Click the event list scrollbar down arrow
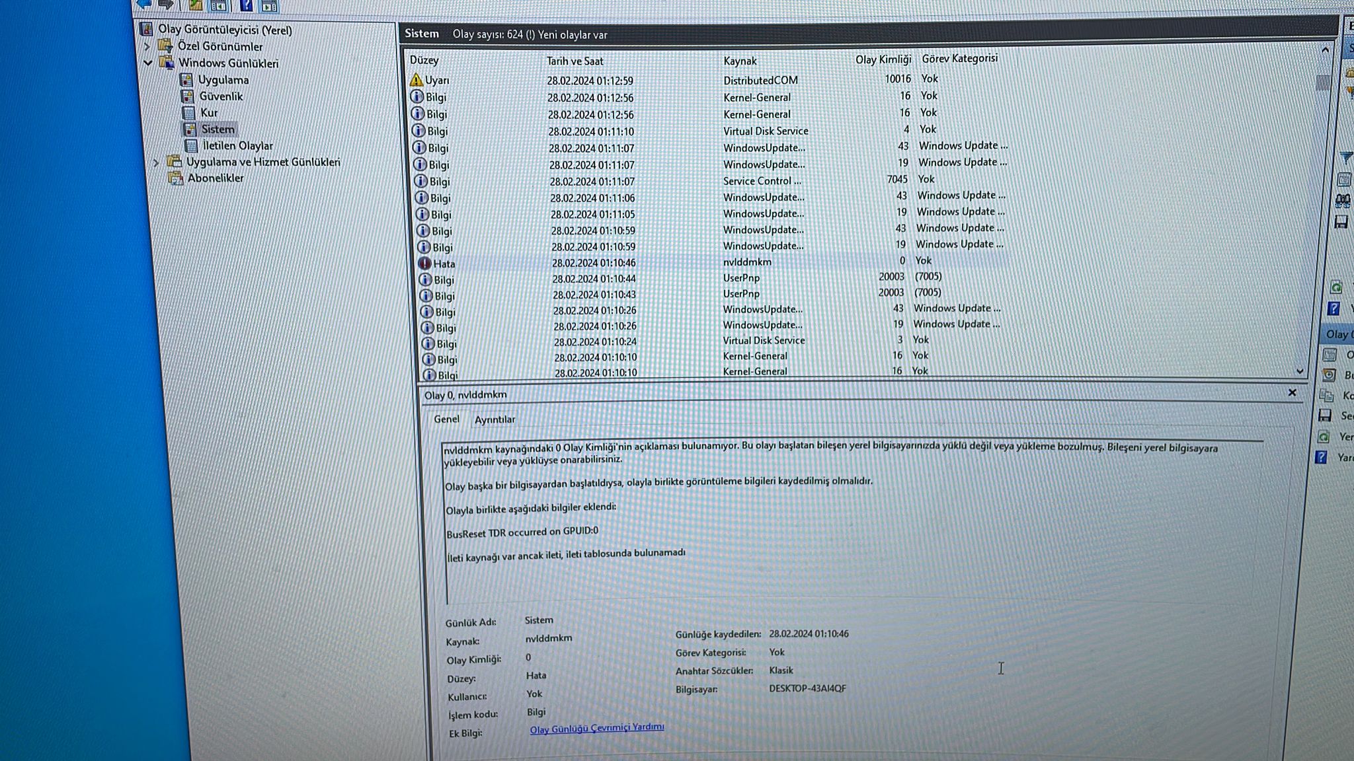This screenshot has width=1354, height=761. pyautogui.click(x=1300, y=371)
